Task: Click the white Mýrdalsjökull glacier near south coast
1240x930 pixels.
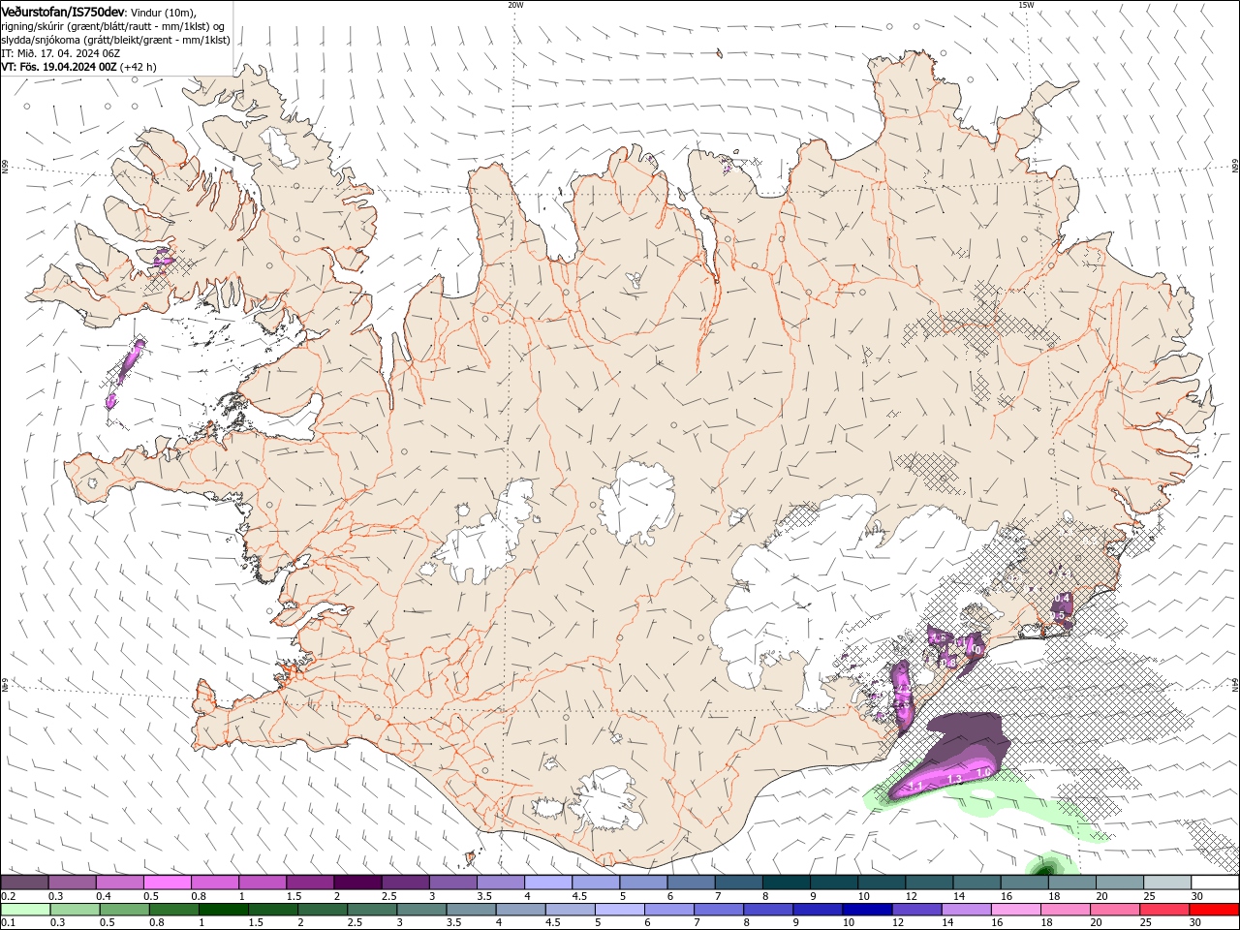Action: tap(607, 799)
